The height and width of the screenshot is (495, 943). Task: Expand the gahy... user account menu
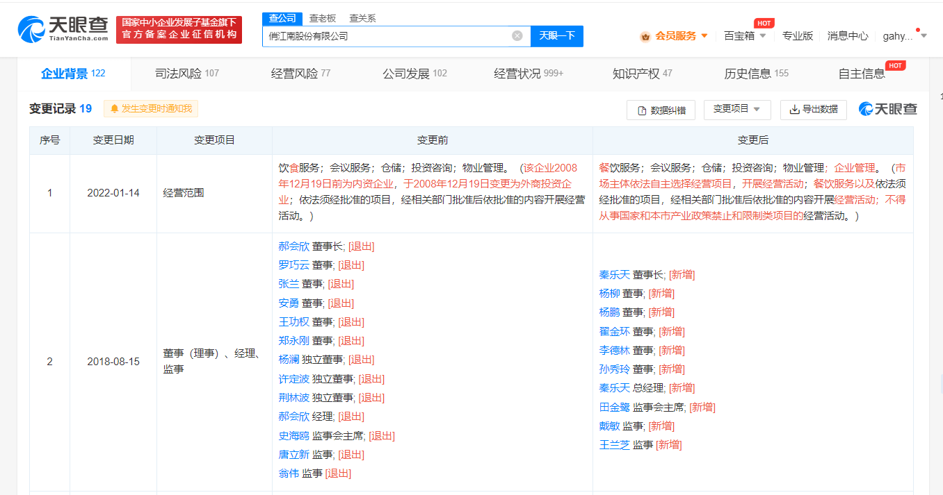click(905, 36)
